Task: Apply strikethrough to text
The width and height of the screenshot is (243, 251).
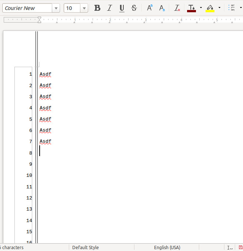Action: pyautogui.click(x=134, y=8)
